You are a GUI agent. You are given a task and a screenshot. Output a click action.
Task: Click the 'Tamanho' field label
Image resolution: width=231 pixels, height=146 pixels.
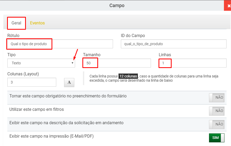(92, 55)
